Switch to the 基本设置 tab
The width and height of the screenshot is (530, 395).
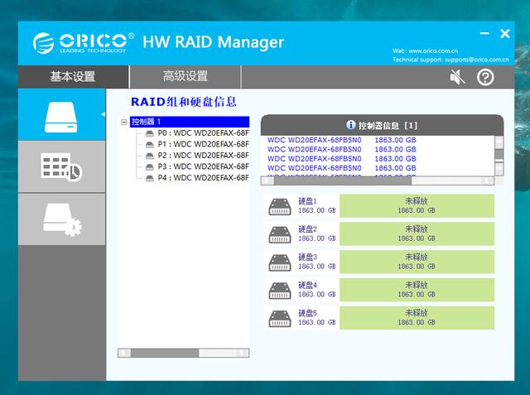pyautogui.click(x=73, y=77)
